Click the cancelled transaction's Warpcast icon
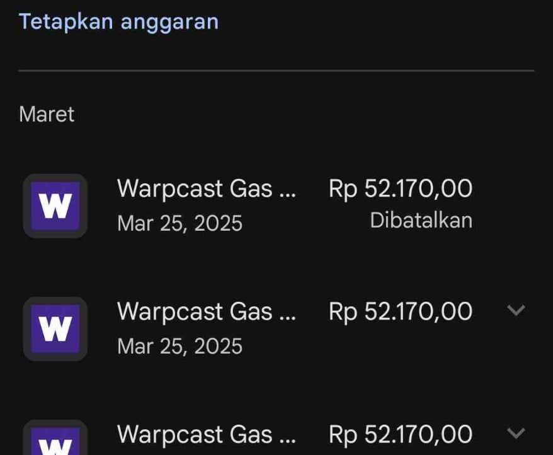The image size is (553, 455). click(55, 206)
